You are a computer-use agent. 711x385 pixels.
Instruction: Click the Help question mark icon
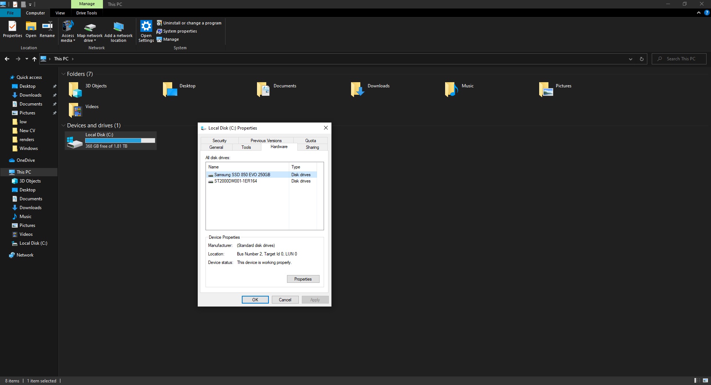click(x=707, y=13)
